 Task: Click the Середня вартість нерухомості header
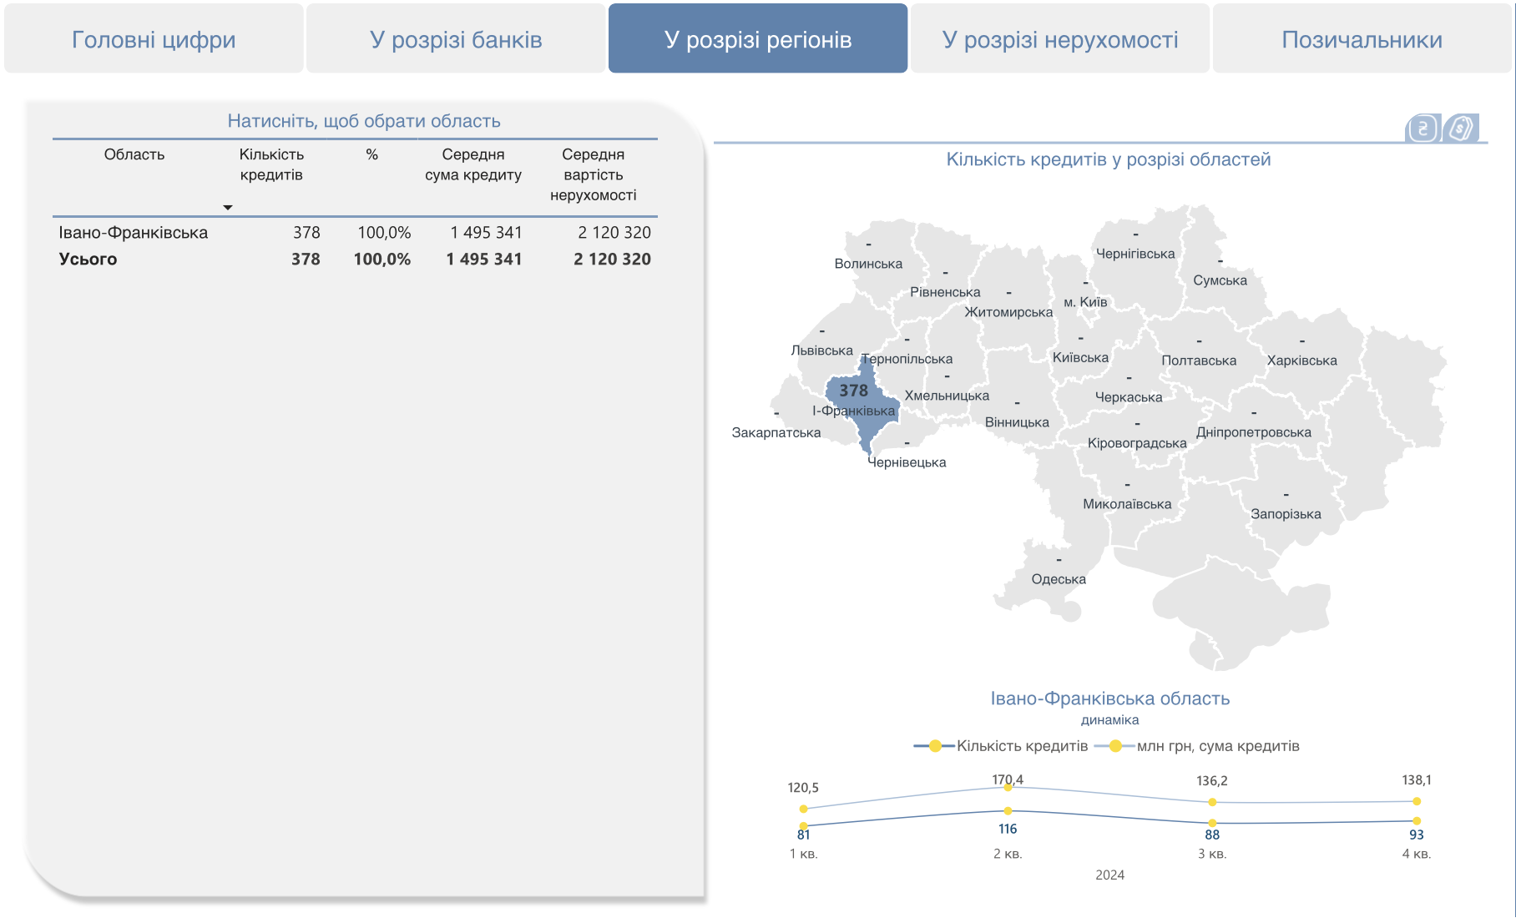pos(593,174)
